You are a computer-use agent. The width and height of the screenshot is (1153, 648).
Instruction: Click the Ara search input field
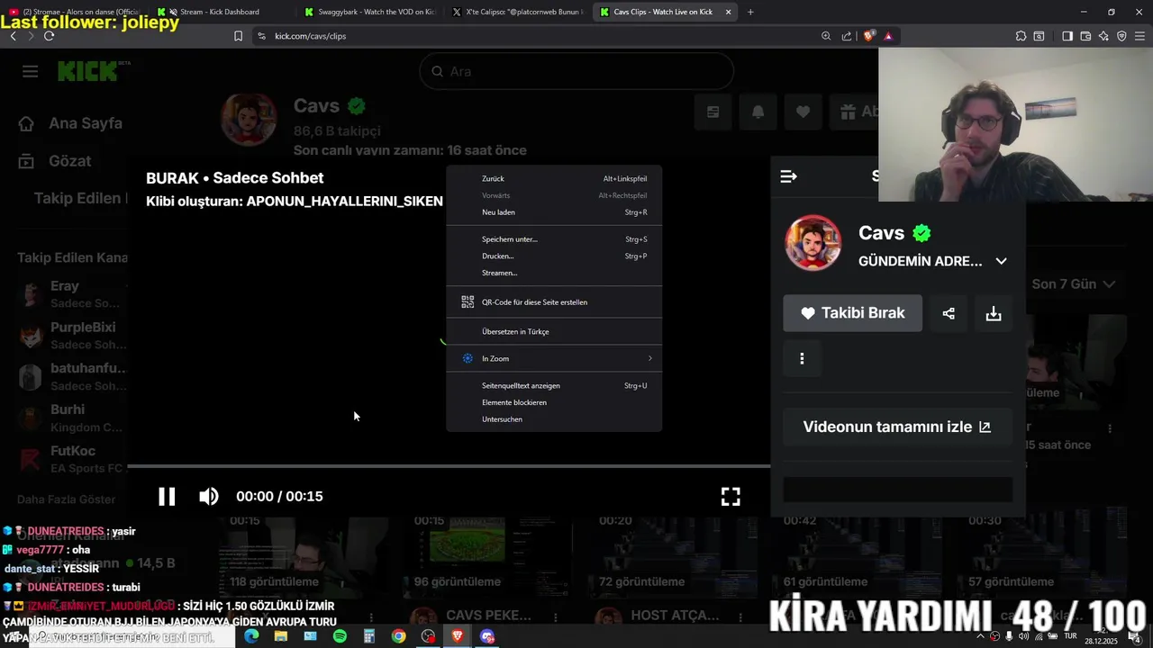[576, 71]
